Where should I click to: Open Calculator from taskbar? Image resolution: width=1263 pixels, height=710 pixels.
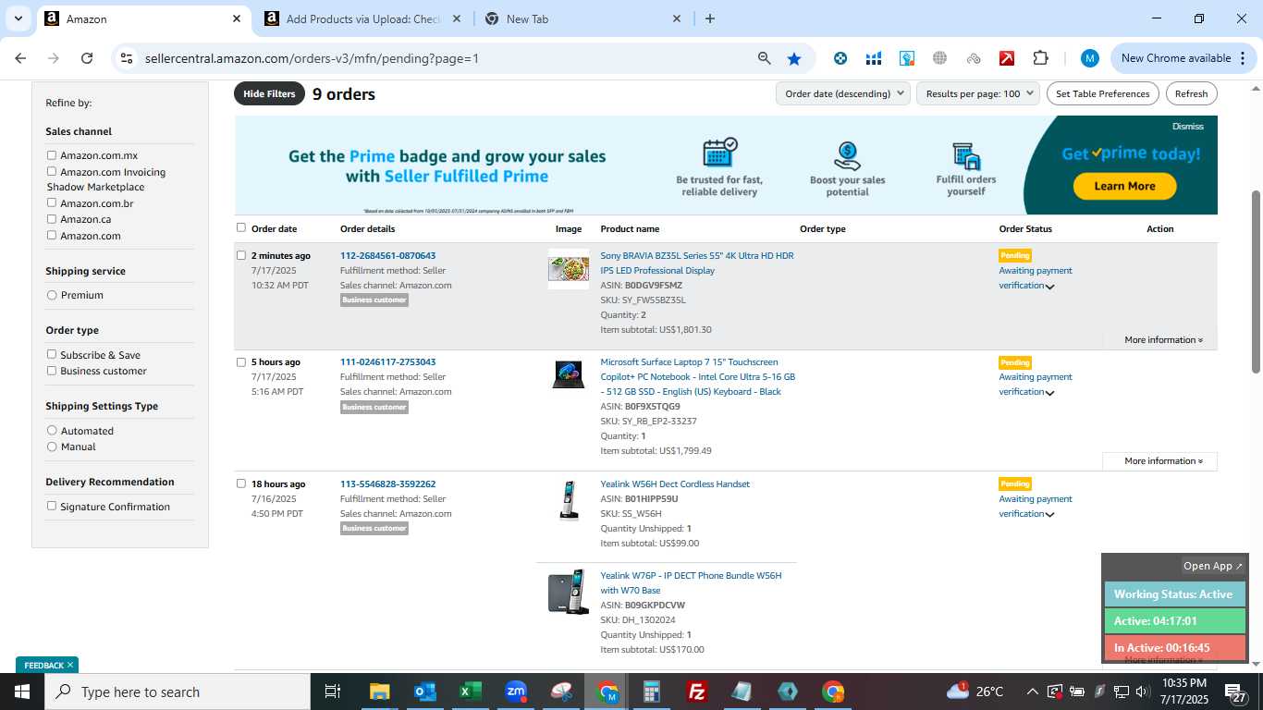tap(652, 692)
